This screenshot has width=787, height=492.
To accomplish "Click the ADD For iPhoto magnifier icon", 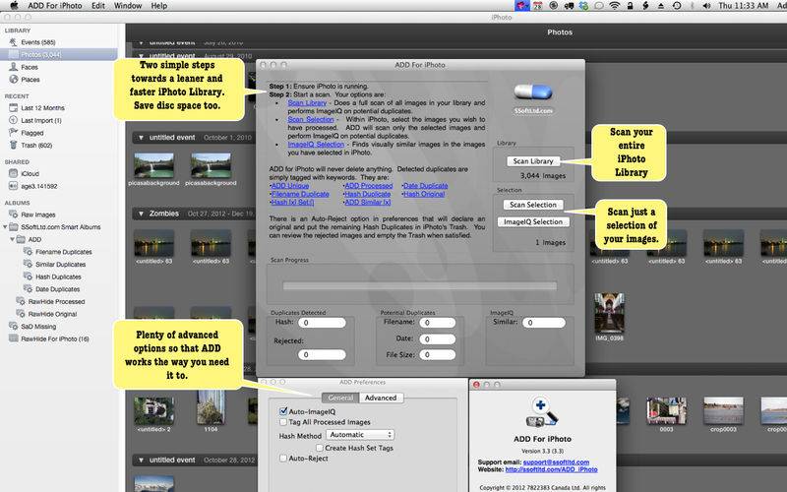I will coord(542,412).
